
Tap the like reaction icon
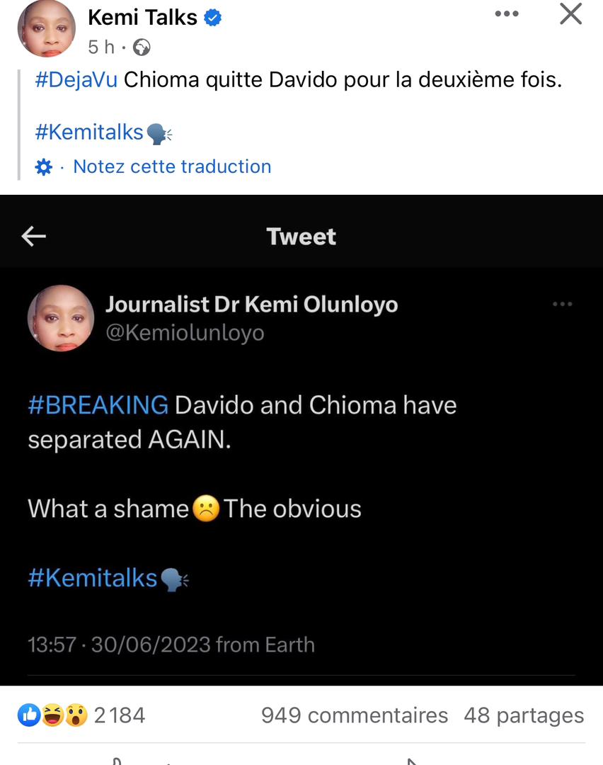click(29, 715)
